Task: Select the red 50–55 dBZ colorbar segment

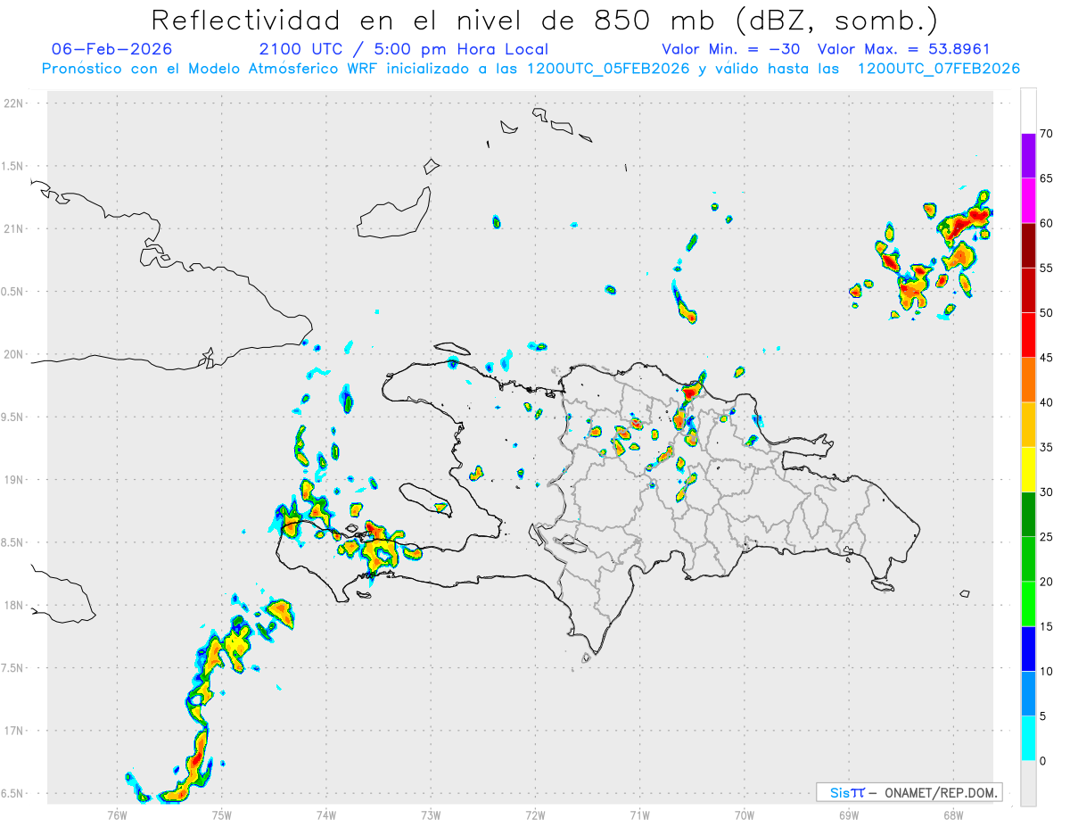Action: click(1029, 290)
